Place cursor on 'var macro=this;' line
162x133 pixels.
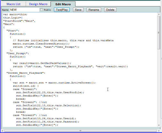coord(15,14)
